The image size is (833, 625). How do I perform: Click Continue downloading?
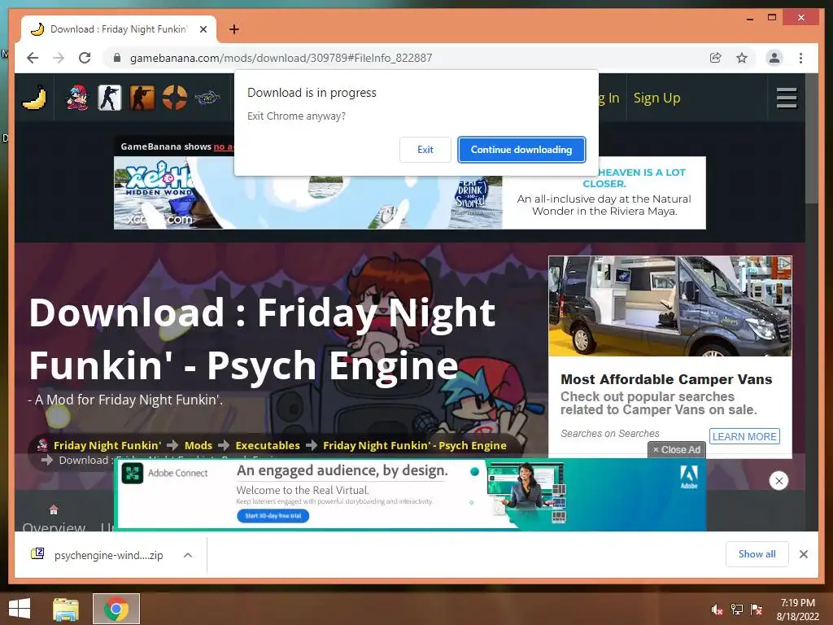click(521, 150)
